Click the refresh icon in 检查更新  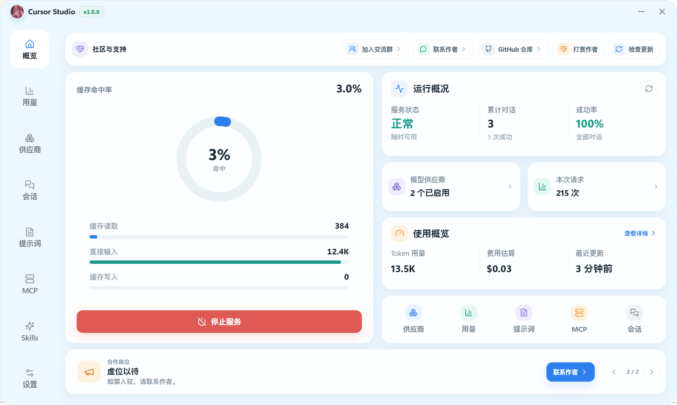pyautogui.click(x=619, y=49)
